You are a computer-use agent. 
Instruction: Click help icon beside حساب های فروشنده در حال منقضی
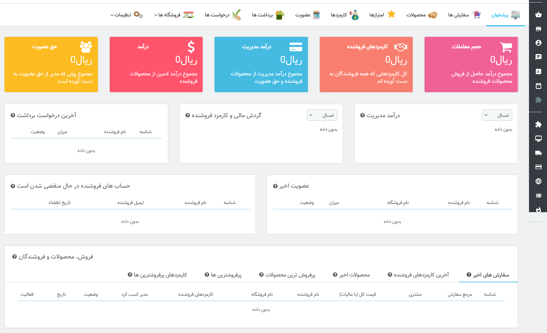[13, 186]
